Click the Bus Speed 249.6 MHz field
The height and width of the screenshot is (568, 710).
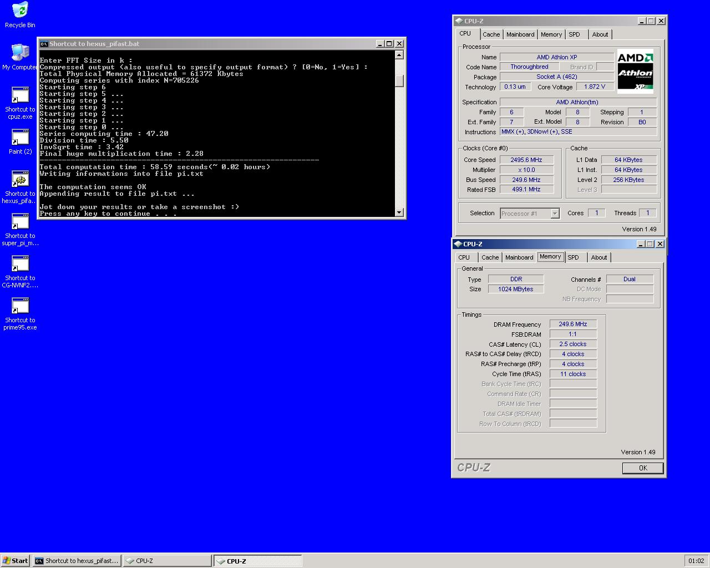(526, 180)
